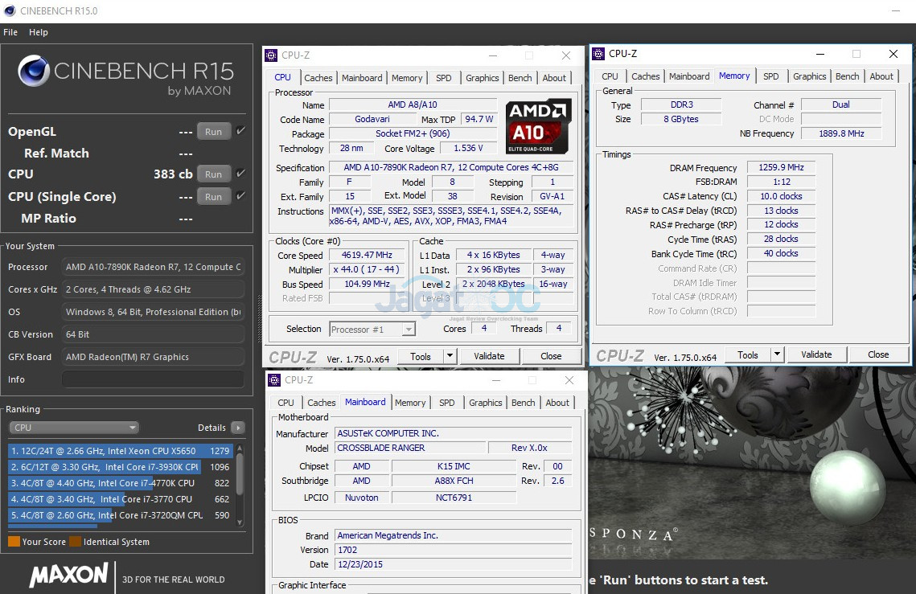The image size is (916, 594).
Task: Run the CPU (Single Core) benchmark
Action: coord(213,197)
